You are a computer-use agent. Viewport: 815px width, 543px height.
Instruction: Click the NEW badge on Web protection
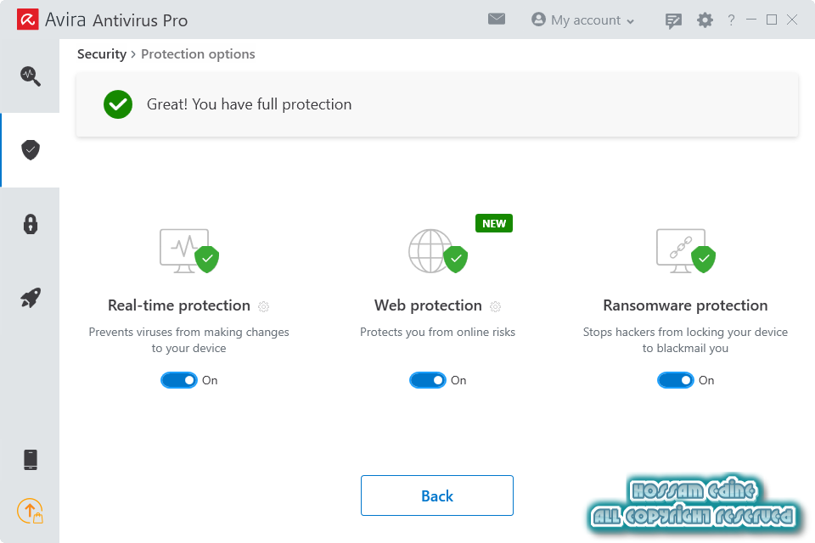[x=494, y=223]
